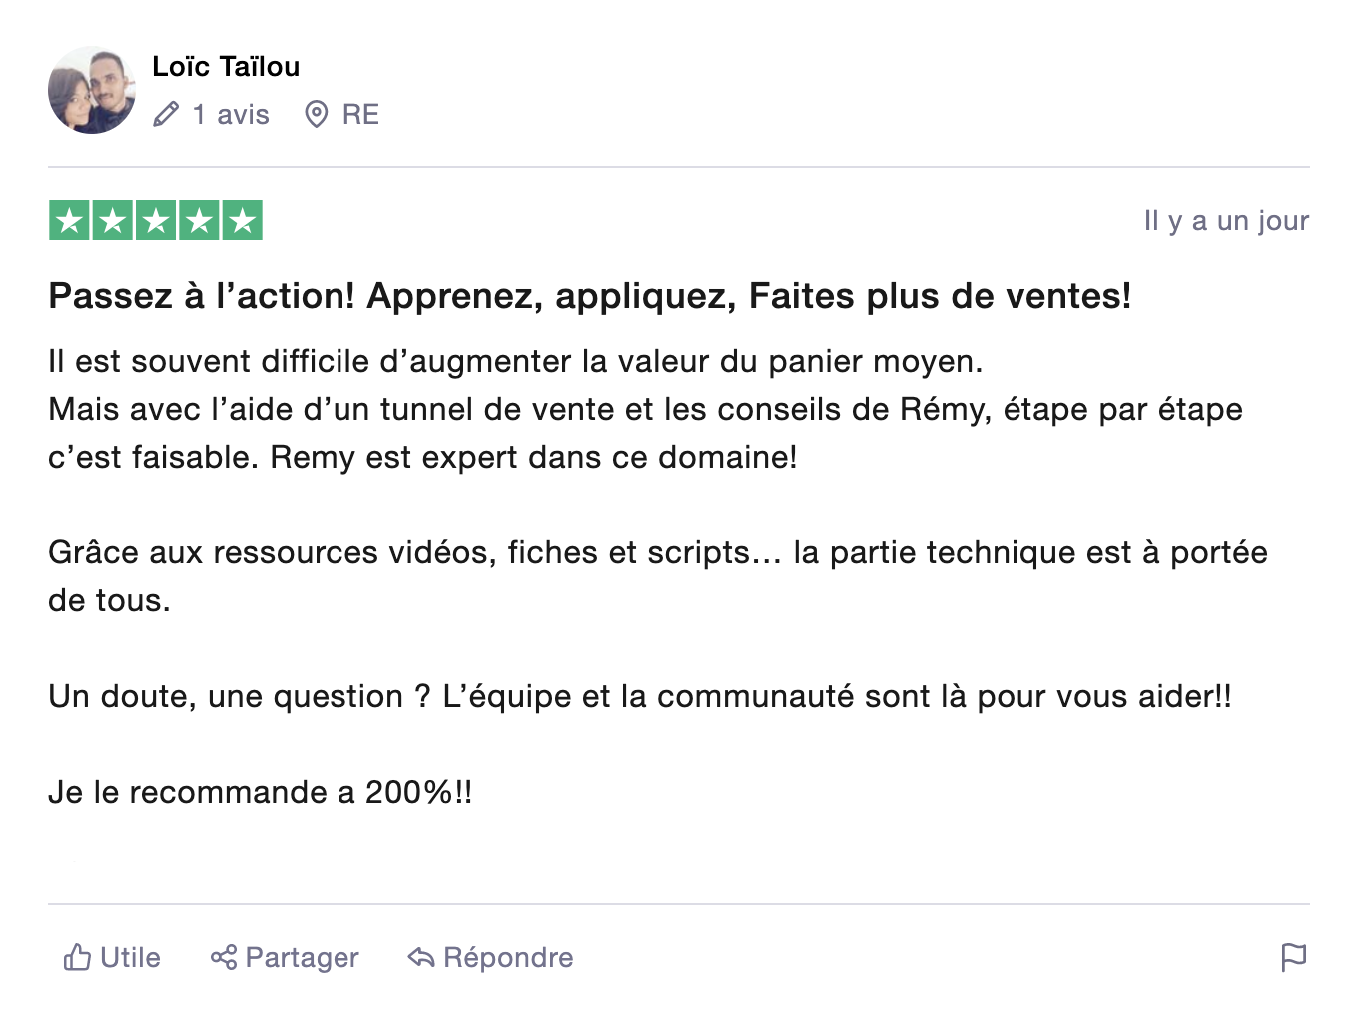Image resolution: width=1356 pixels, height=1023 pixels.
Task: Click the first green star
Action: 70,221
